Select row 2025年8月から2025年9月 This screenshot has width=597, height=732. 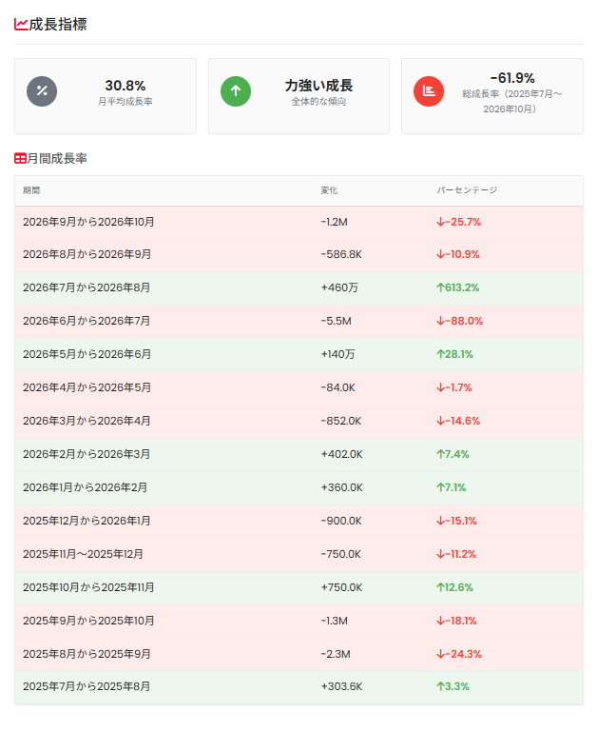[298, 655]
